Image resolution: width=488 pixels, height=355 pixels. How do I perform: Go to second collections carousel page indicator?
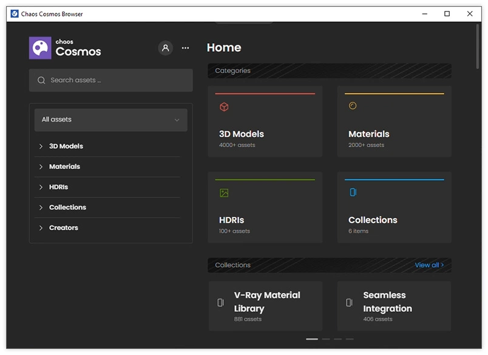click(326, 339)
